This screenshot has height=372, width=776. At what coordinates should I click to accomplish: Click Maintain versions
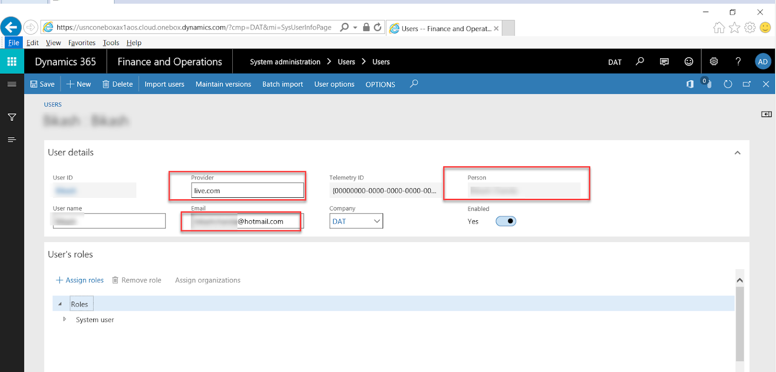tap(224, 84)
